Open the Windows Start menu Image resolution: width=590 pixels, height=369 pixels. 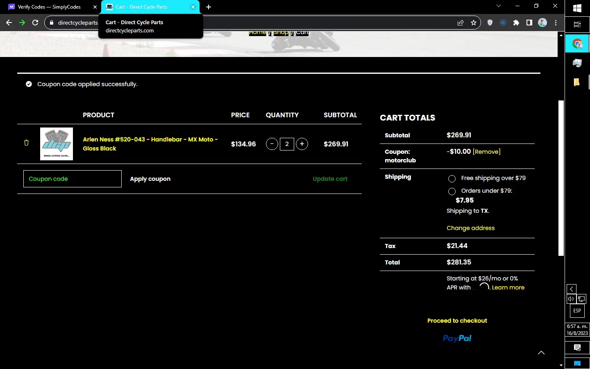[577, 8]
